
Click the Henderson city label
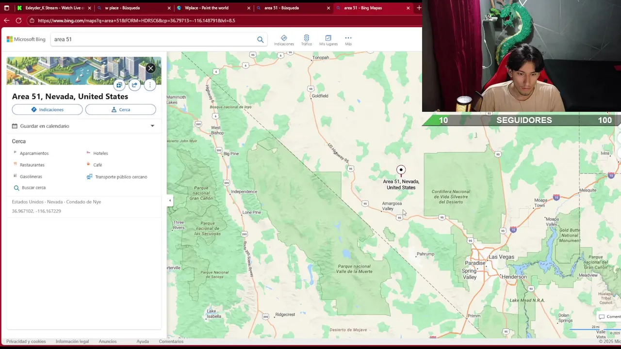[x=515, y=277]
